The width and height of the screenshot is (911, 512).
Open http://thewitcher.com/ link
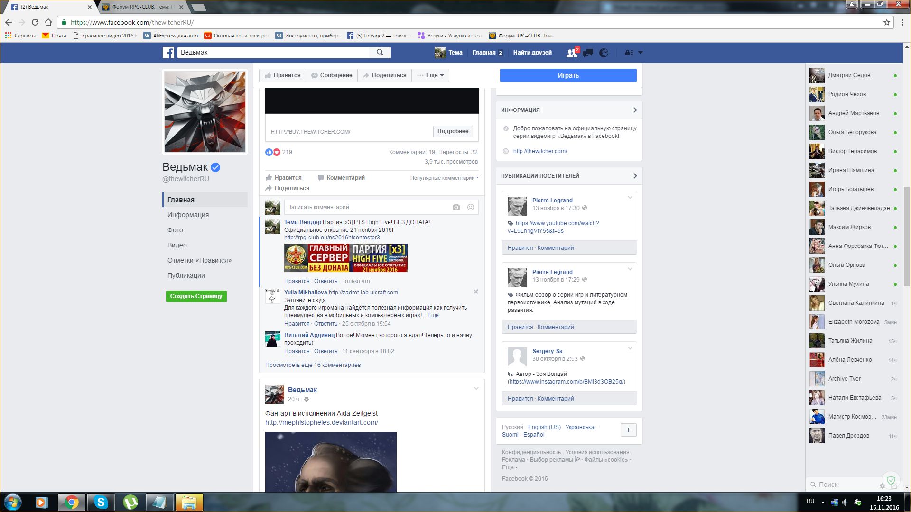coord(540,151)
